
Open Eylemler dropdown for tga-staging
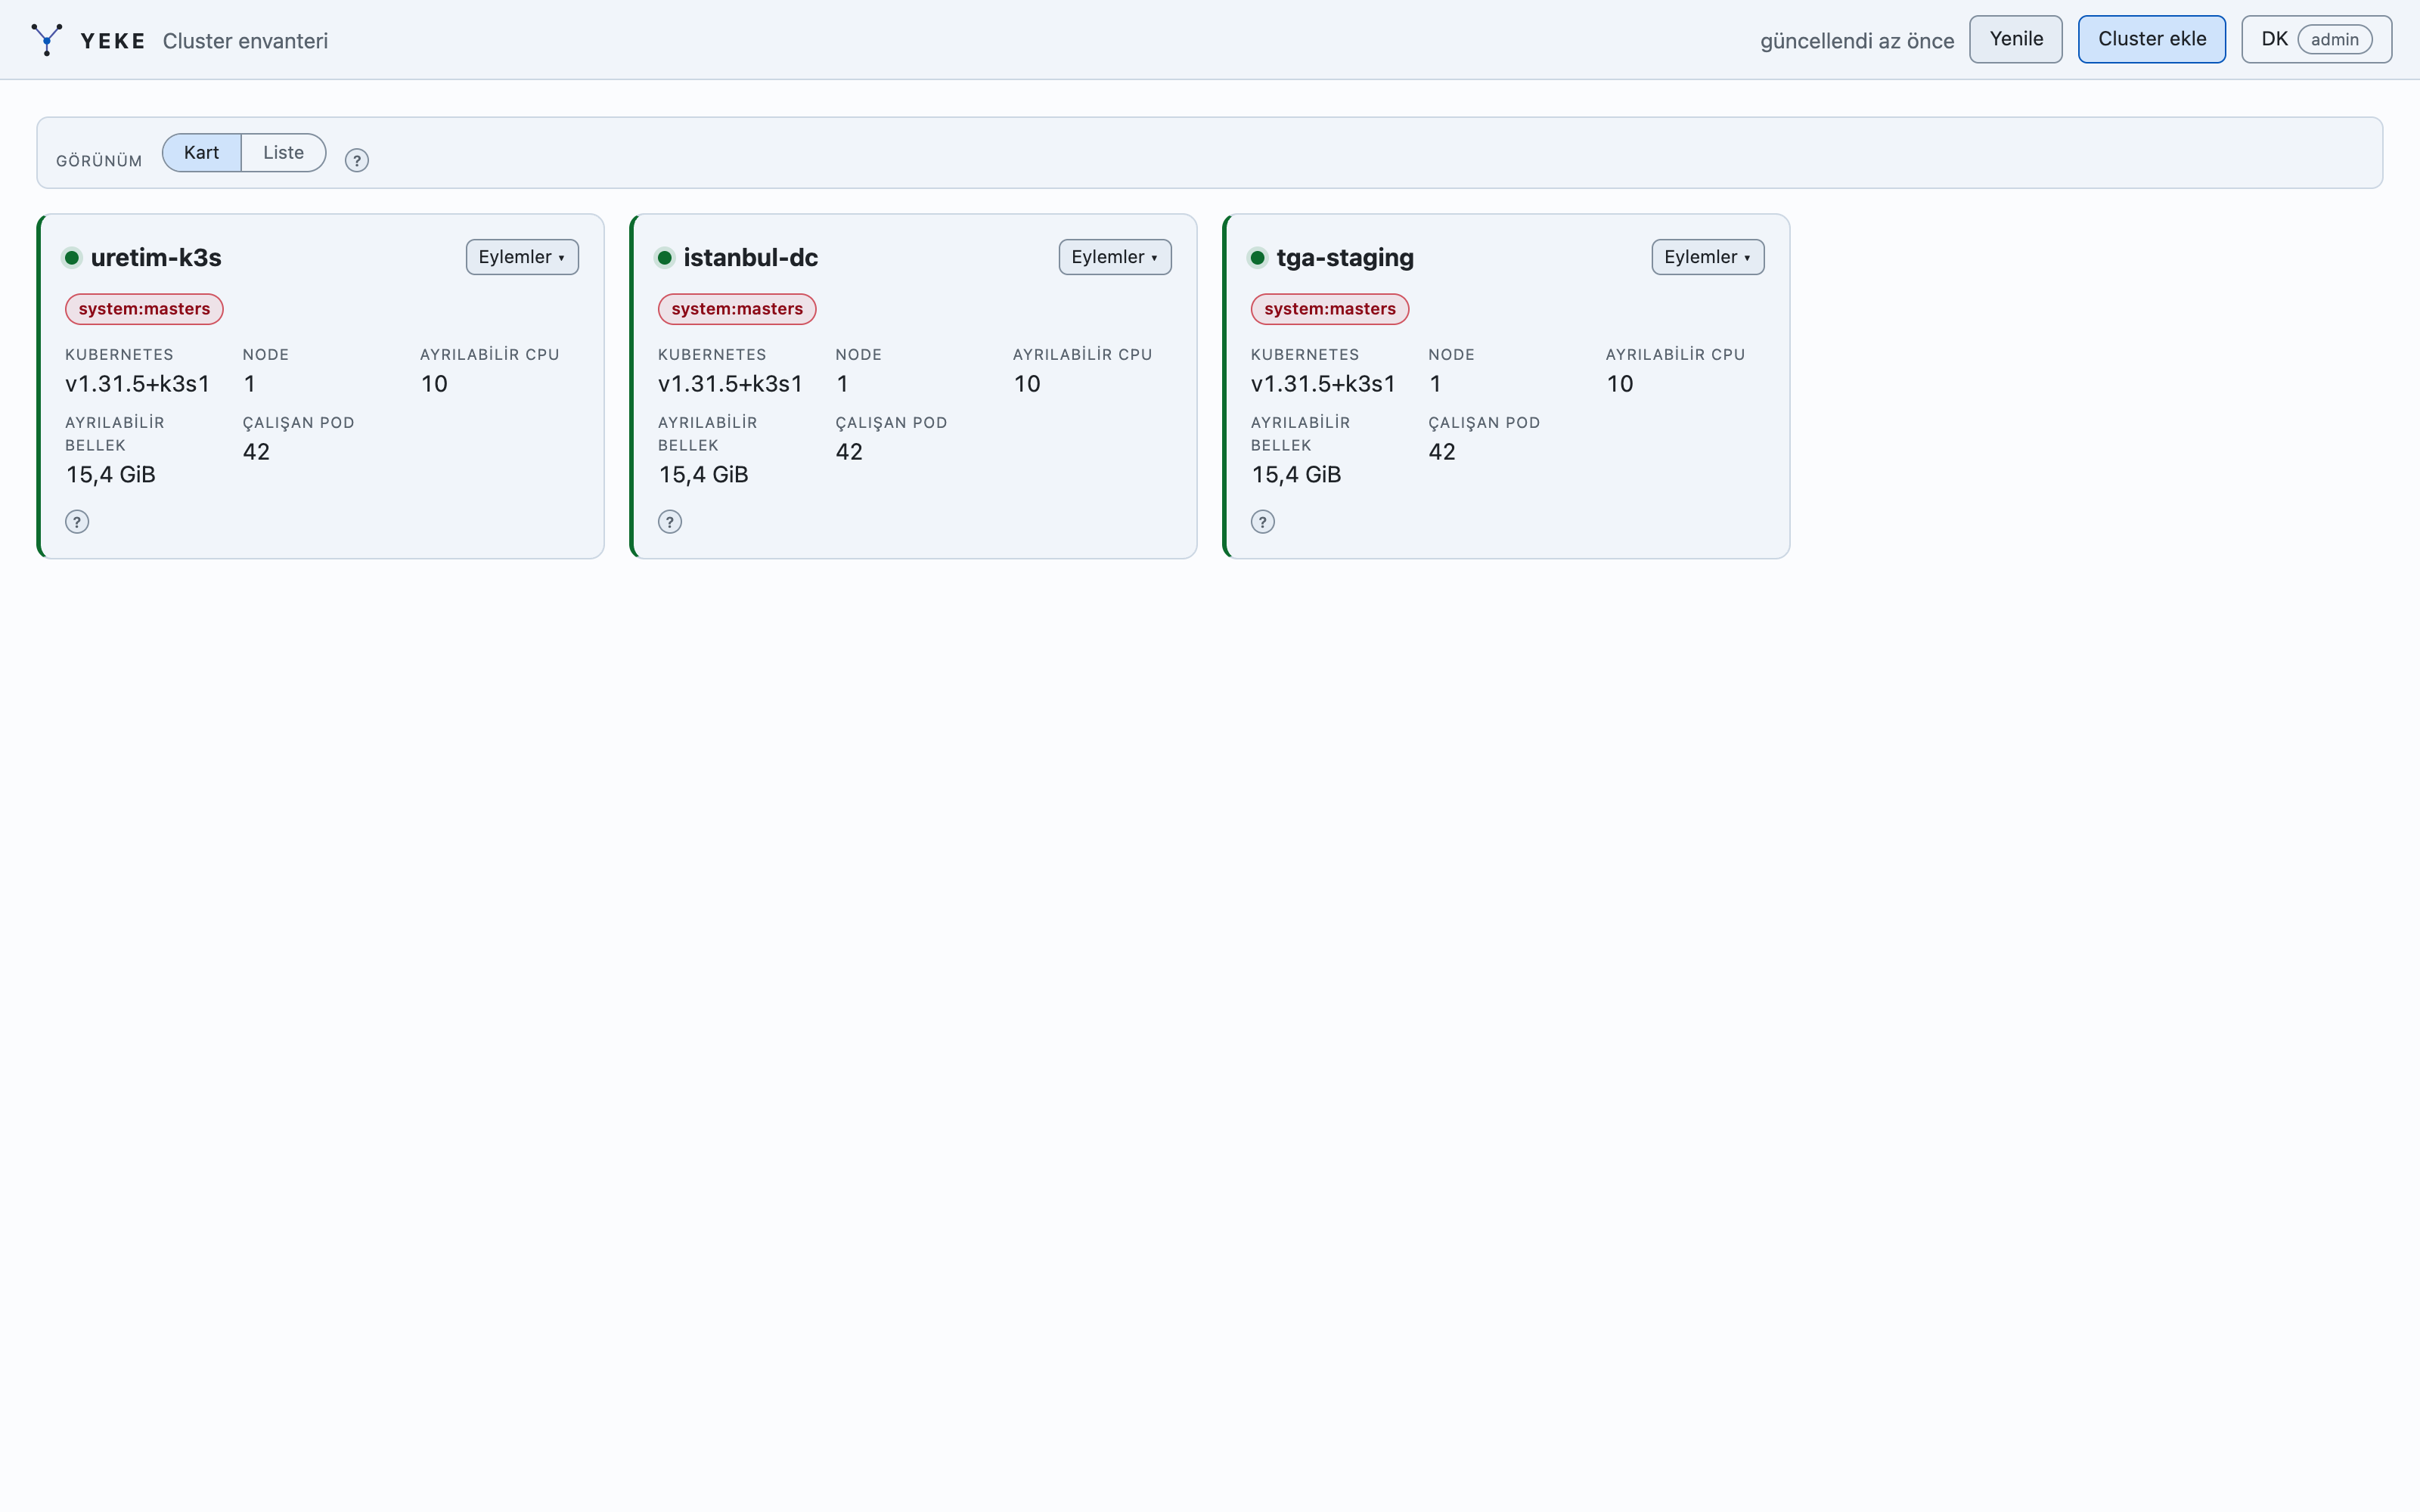pos(1708,257)
